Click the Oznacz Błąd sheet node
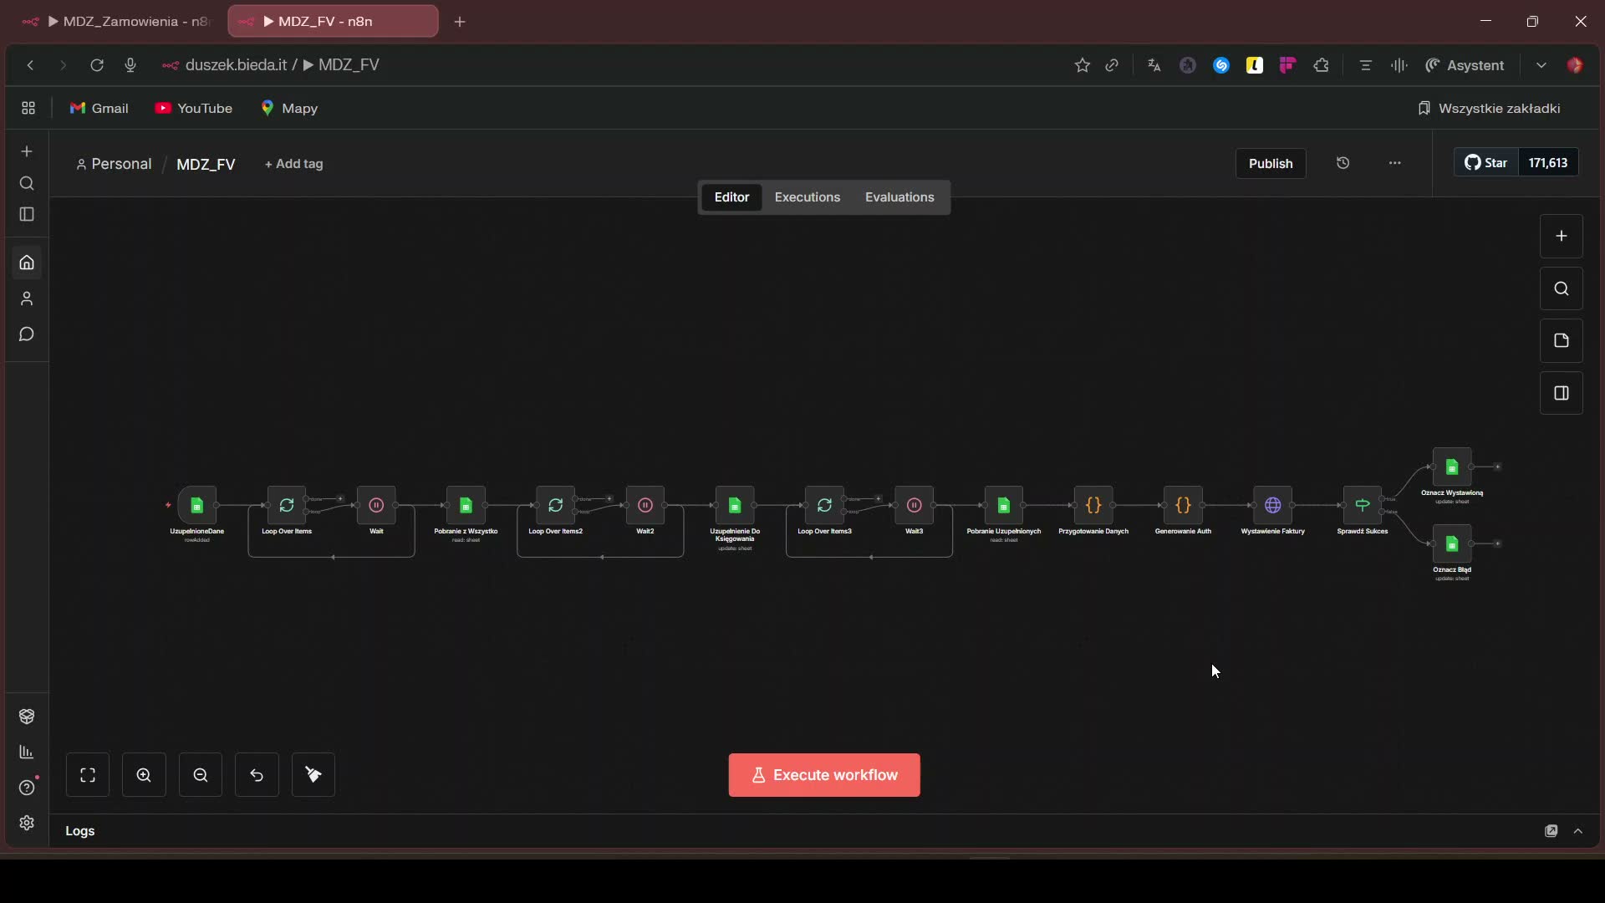Viewport: 1605px width, 903px height. [1452, 544]
